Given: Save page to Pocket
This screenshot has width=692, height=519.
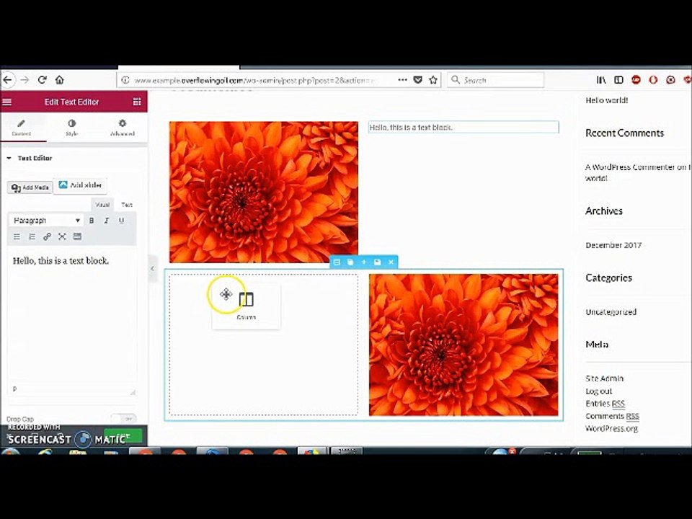Looking at the screenshot, I should 417,80.
